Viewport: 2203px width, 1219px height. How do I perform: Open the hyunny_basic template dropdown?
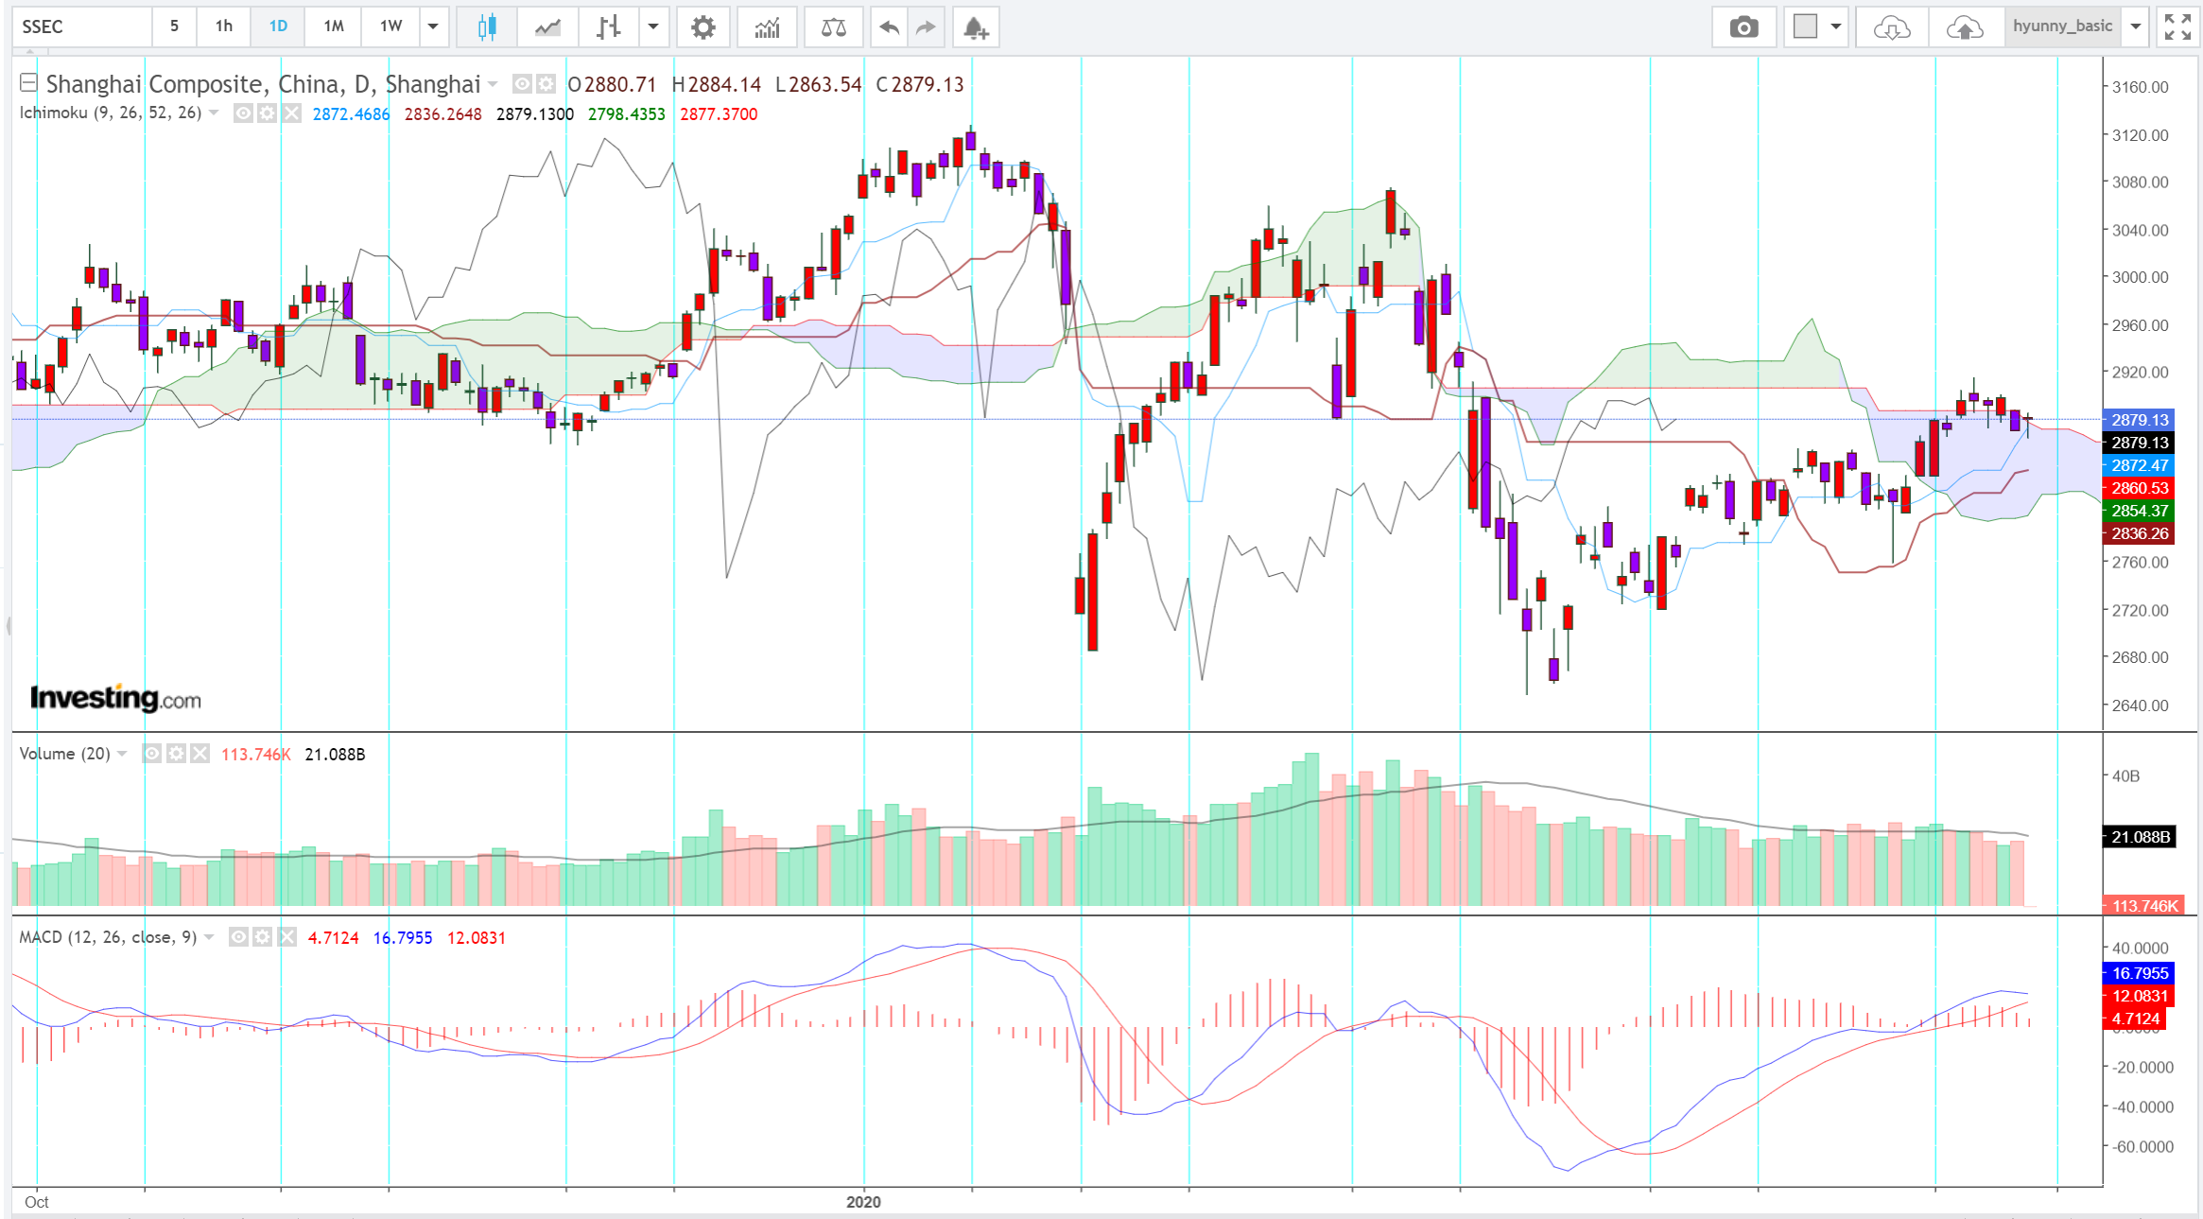[2136, 26]
